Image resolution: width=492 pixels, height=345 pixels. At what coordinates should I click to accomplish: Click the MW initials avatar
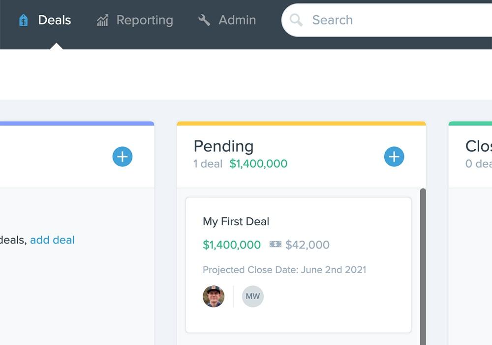(253, 296)
